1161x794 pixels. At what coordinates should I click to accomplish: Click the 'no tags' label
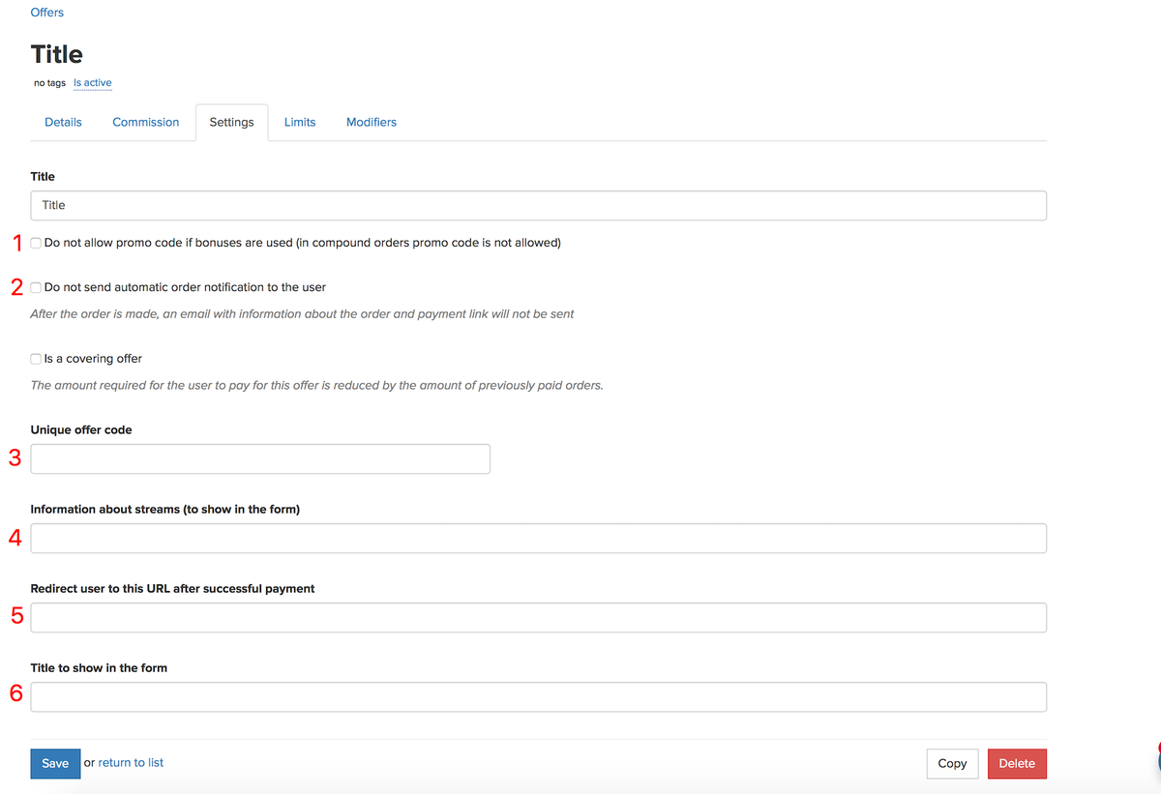point(49,83)
